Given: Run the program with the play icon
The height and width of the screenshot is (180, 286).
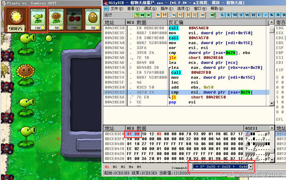Looking at the screenshot, I should [159, 15].
